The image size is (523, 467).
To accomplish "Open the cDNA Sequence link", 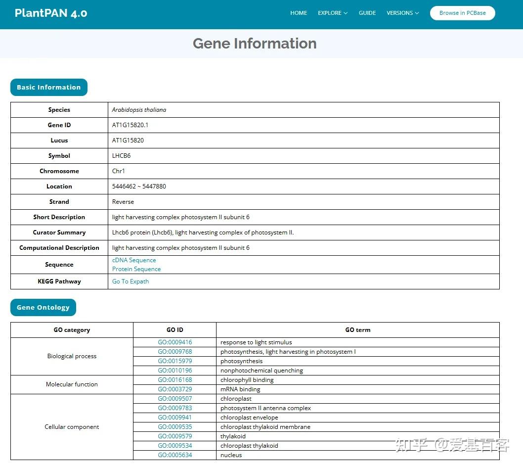I will coord(134,260).
